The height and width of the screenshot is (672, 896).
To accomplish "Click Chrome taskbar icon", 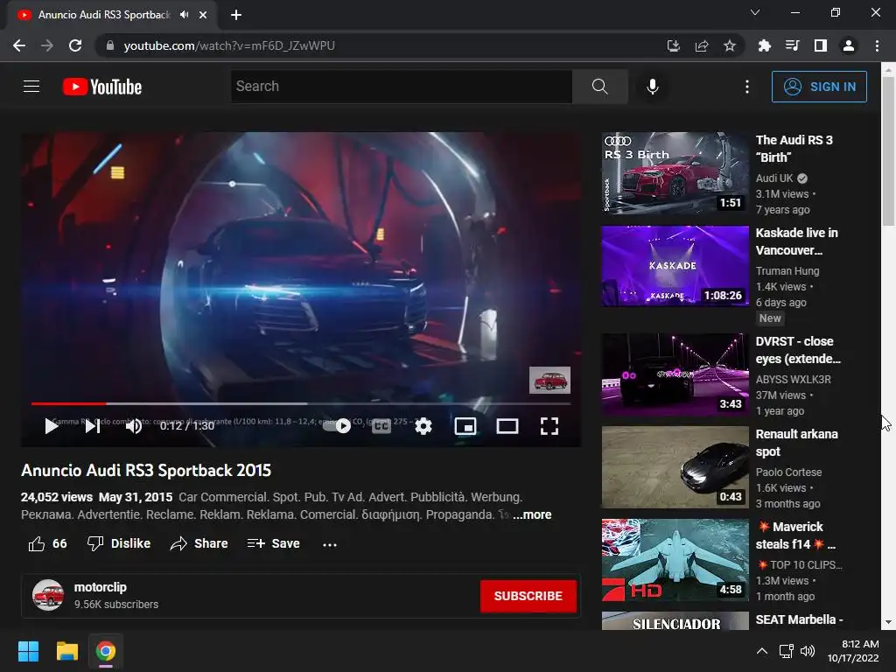I will coord(106,651).
